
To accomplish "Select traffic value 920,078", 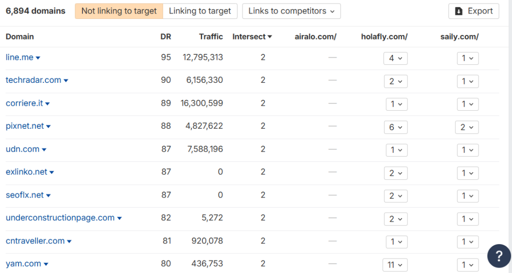I will (x=207, y=241).
